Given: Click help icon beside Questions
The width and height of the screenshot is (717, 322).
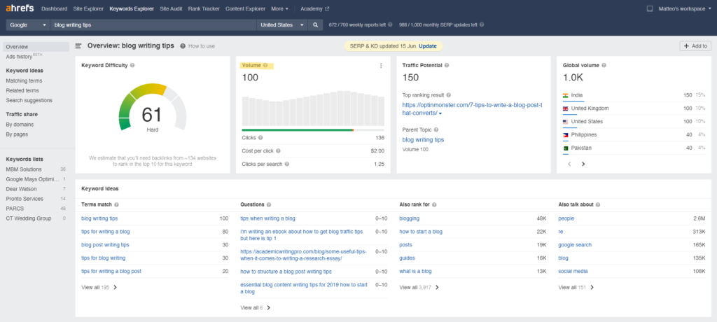Looking at the screenshot, I should click(268, 205).
